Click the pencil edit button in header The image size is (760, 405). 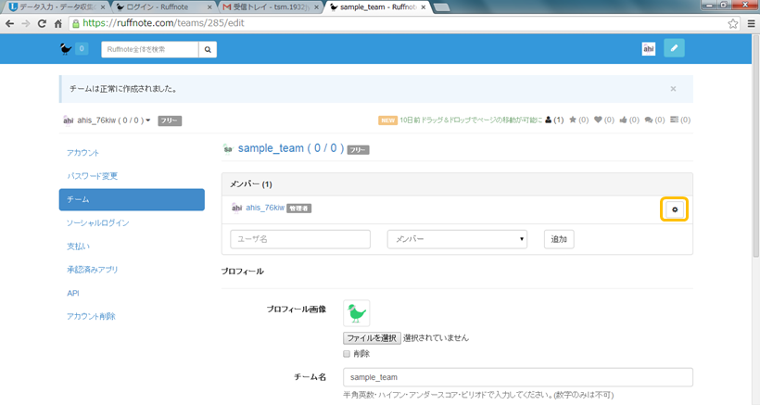click(674, 48)
